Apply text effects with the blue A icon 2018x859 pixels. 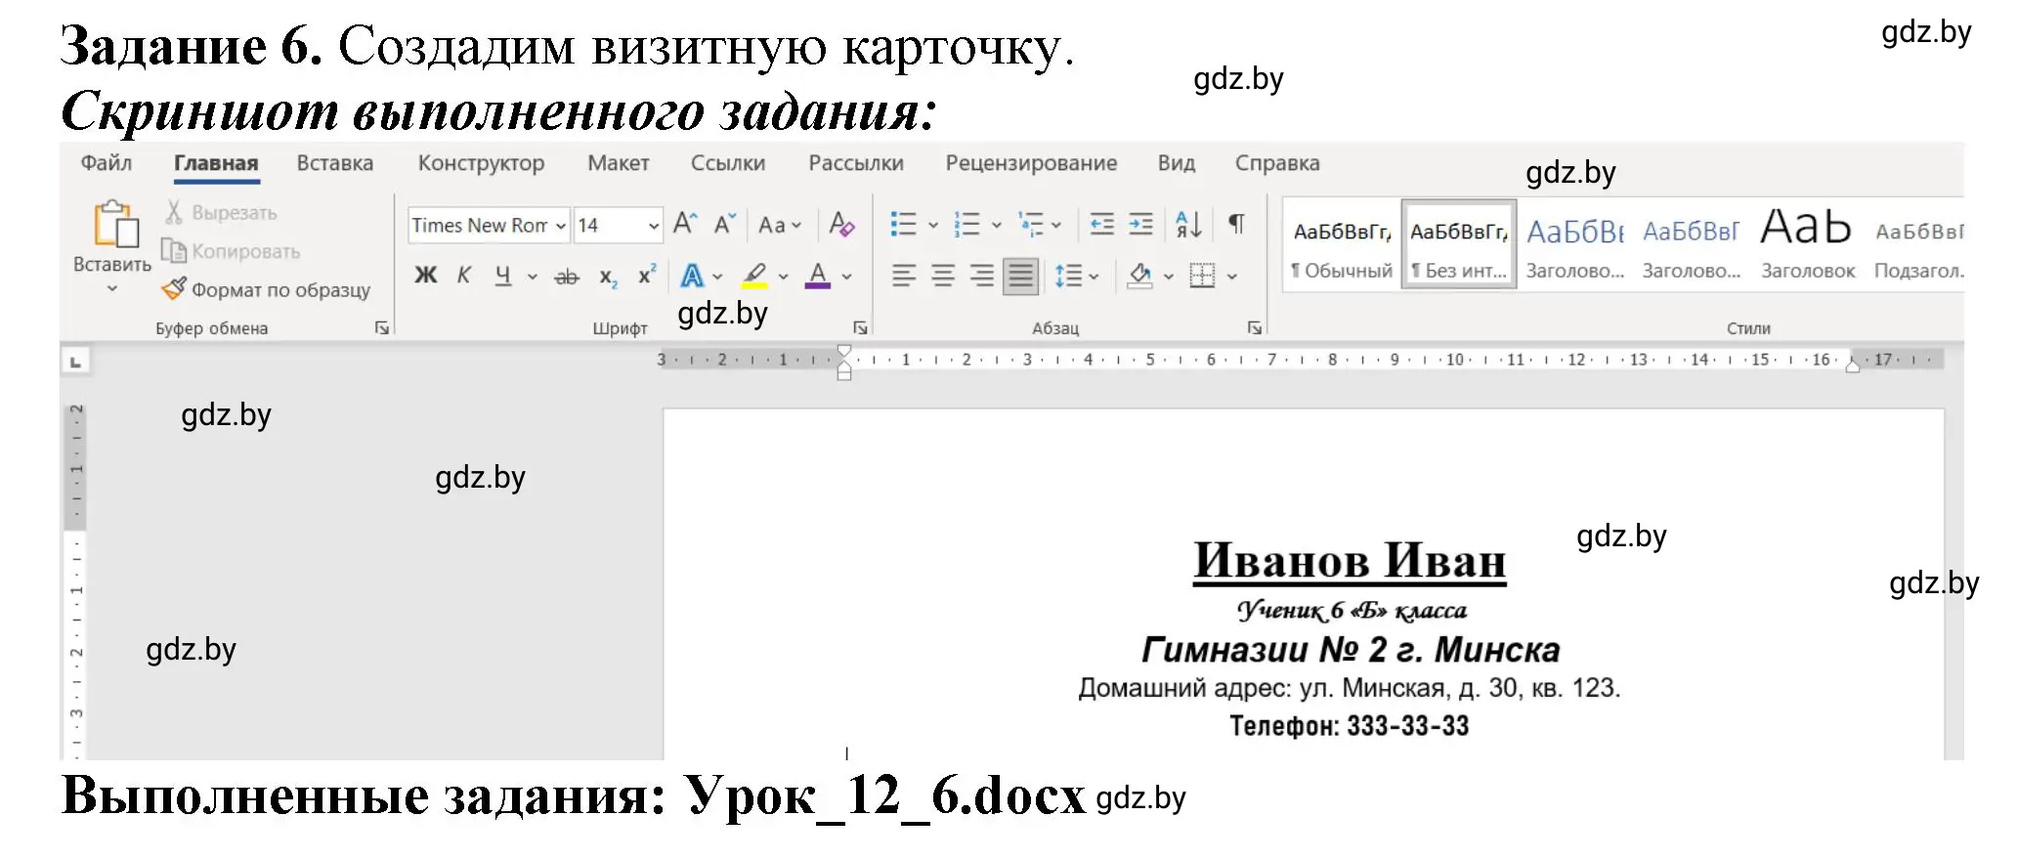[692, 277]
